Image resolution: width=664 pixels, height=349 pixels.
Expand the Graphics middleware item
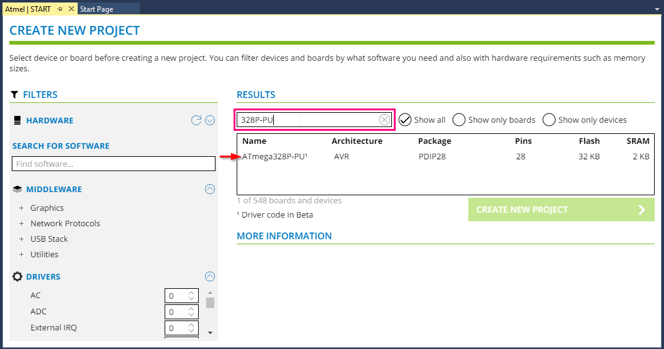point(21,208)
